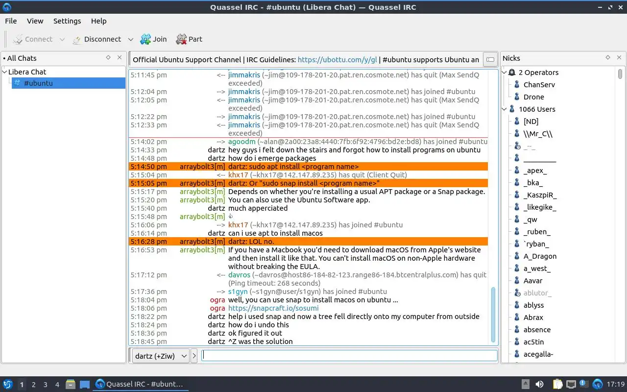Select acegalla- in the nick list
This screenshot has height=392, width=627.
click(x=538, y=354)
